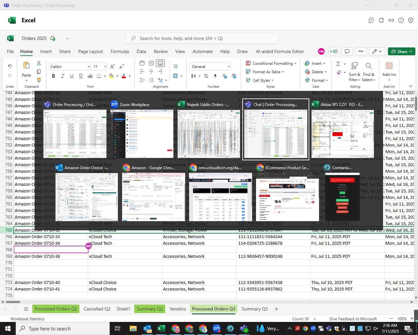
Task: Open the AI-aided Formula Editor tab
Action: click(x=280, y=51)
